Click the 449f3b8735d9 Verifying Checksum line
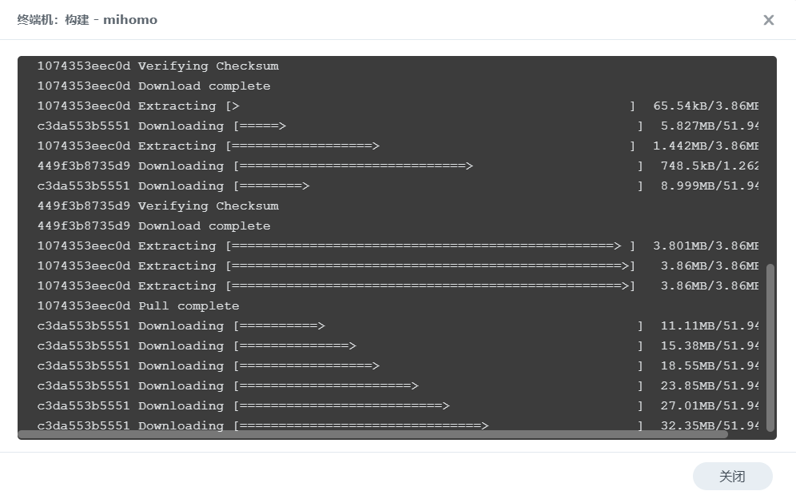This screenshot has width=796, height=499. point(157,206)
